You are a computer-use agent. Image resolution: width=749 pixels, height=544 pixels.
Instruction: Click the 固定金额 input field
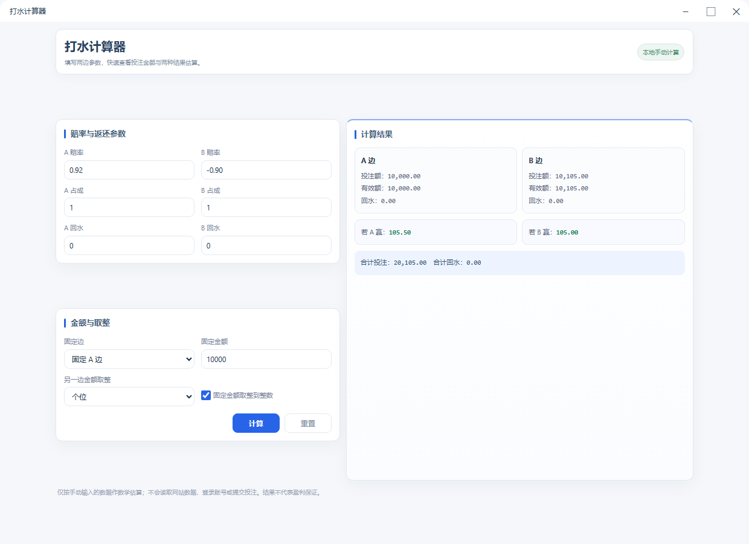(x=266, y=359)
